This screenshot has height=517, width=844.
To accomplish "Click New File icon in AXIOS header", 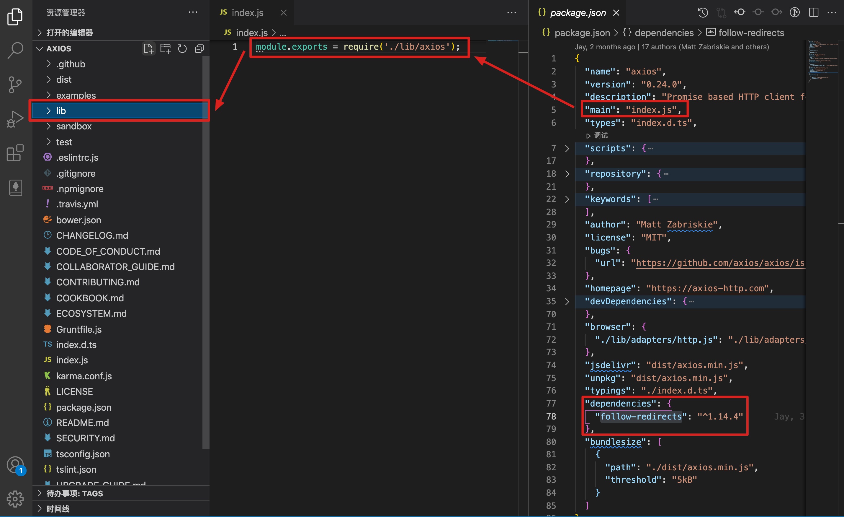I will (x=149, y=49).
